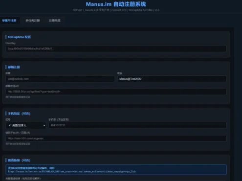Open the +1 美国/加拿大 area code dropdown
The width and height of the screenshot is (242, 181).
point(26,125)
